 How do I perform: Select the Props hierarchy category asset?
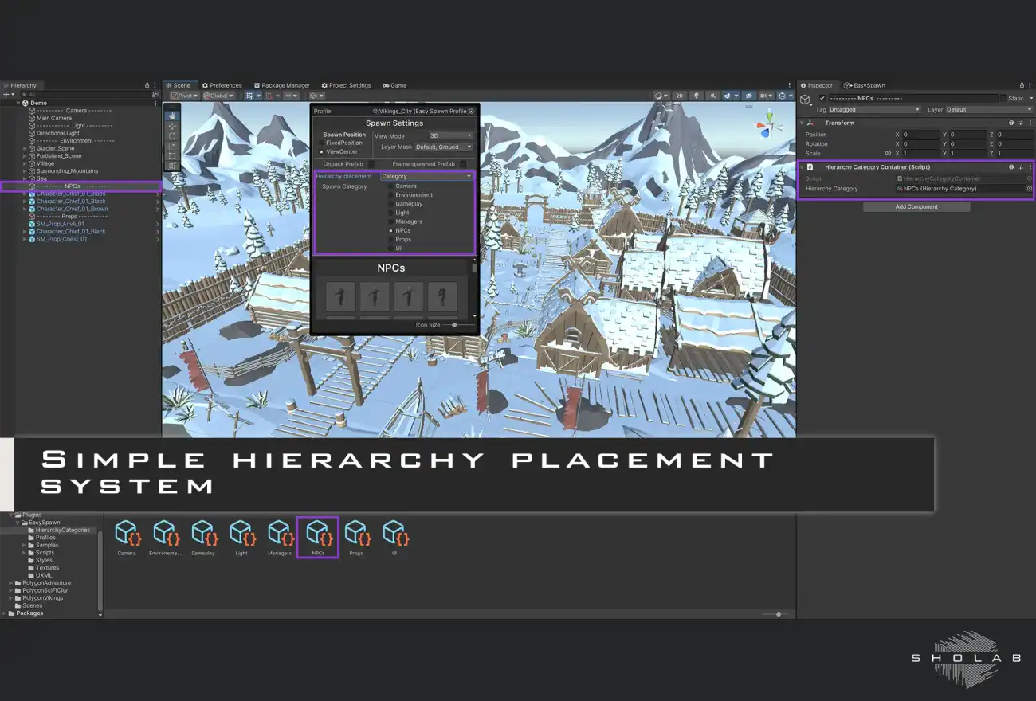[356, 538]
